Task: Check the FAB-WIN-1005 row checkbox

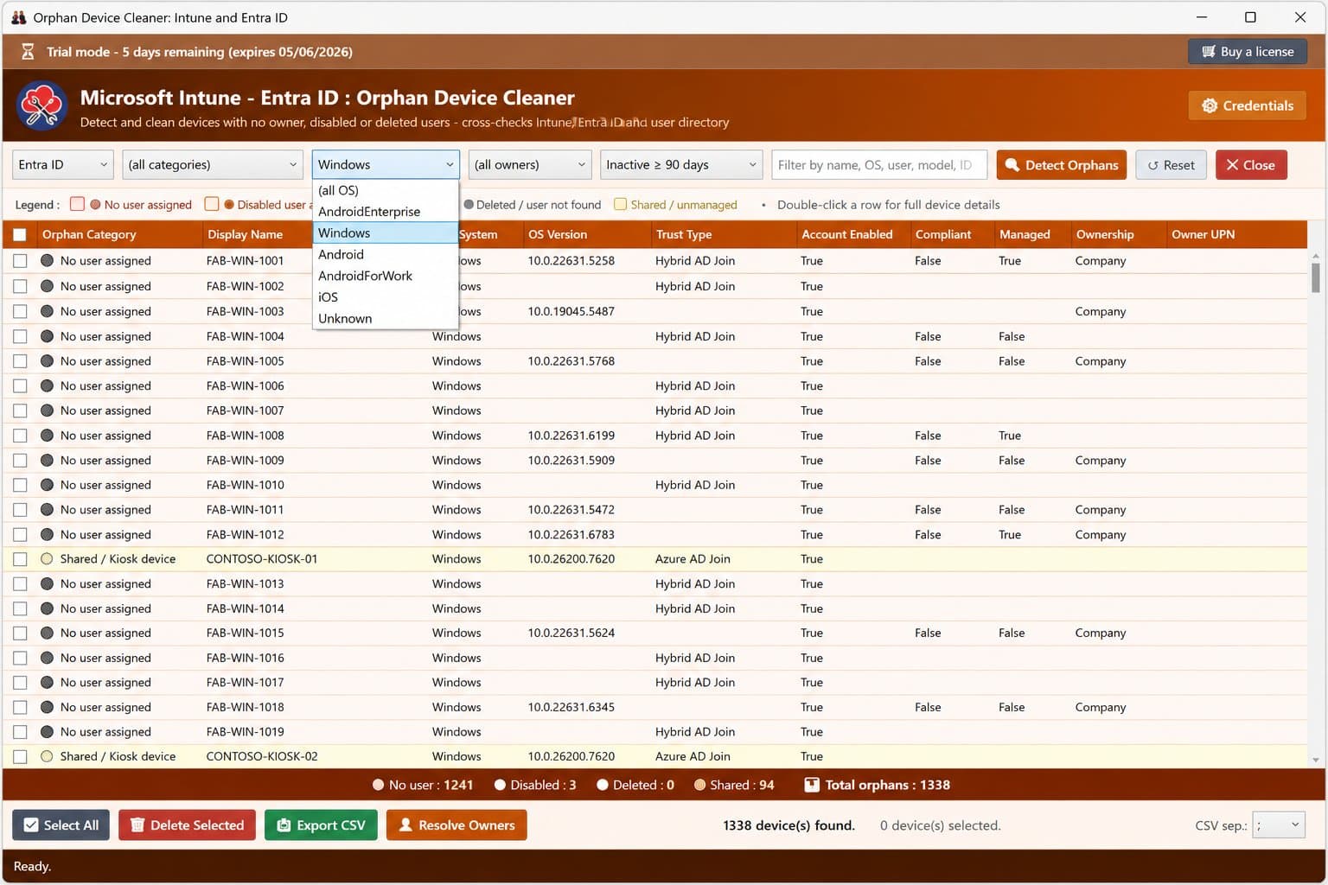Action: click(20, 361)
